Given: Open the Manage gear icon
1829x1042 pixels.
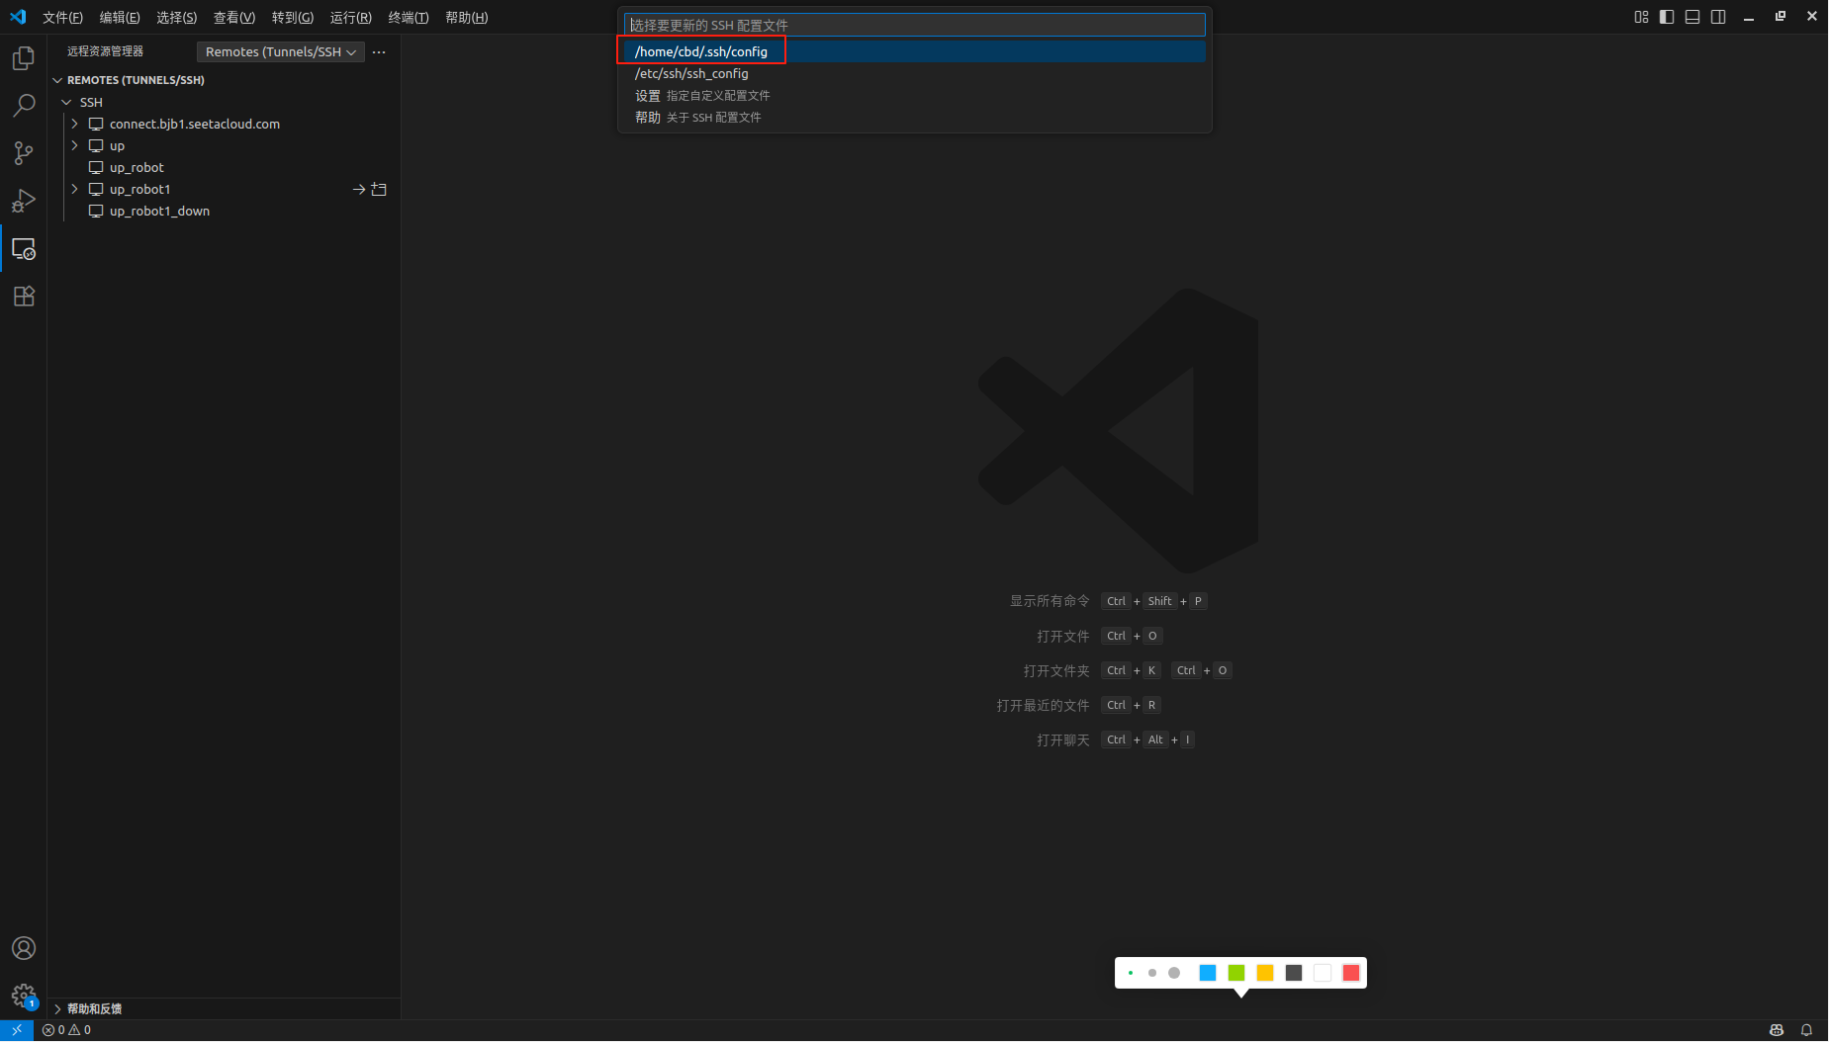Looking at the screenshot, I should click(x=23, y=996).
